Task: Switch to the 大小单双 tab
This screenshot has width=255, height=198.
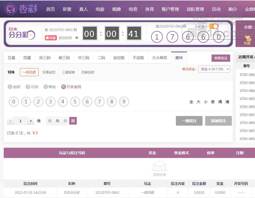Action: 160,58
